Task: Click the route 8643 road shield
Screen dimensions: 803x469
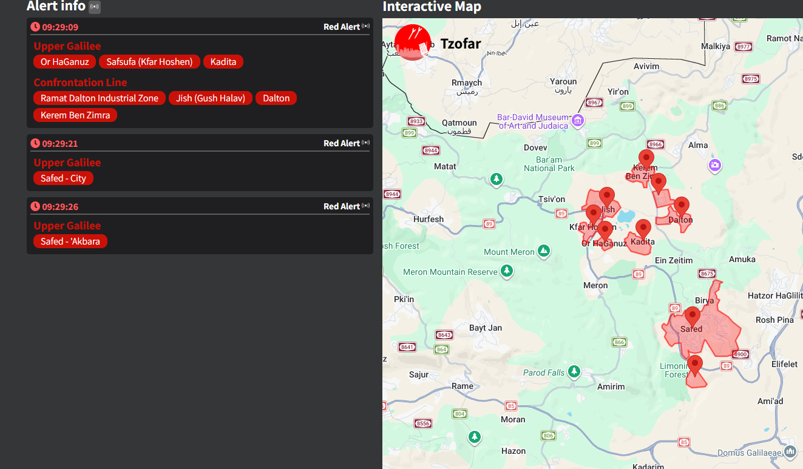Action: (x=444, y=335)
